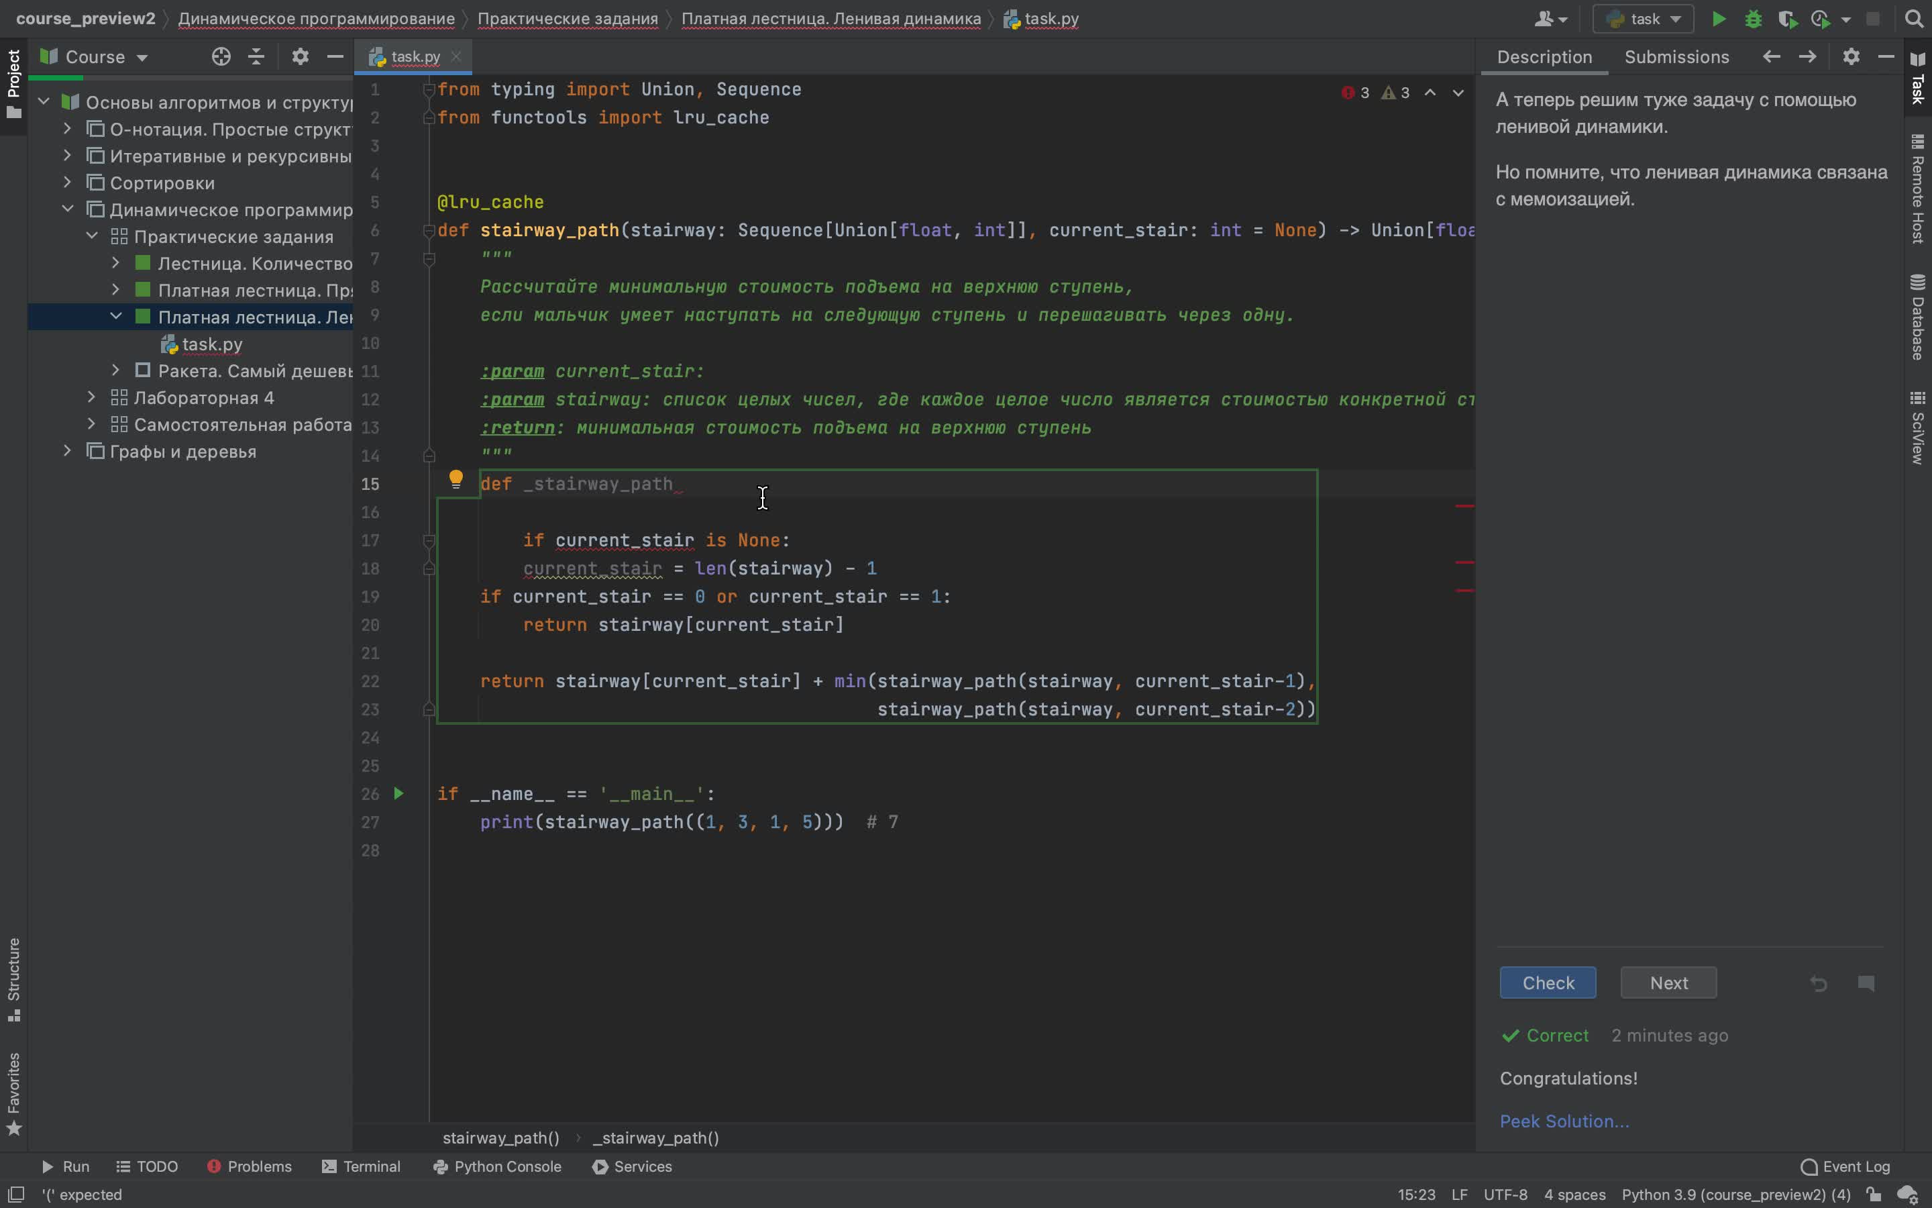This screenshot has width=1932, height=1208.
Task: Open profiler run icon in toolbar
Action: coord(1821,18)
